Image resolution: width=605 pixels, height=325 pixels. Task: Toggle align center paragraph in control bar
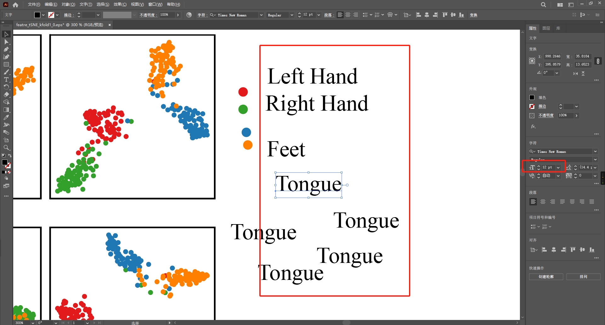pos(348,15)
